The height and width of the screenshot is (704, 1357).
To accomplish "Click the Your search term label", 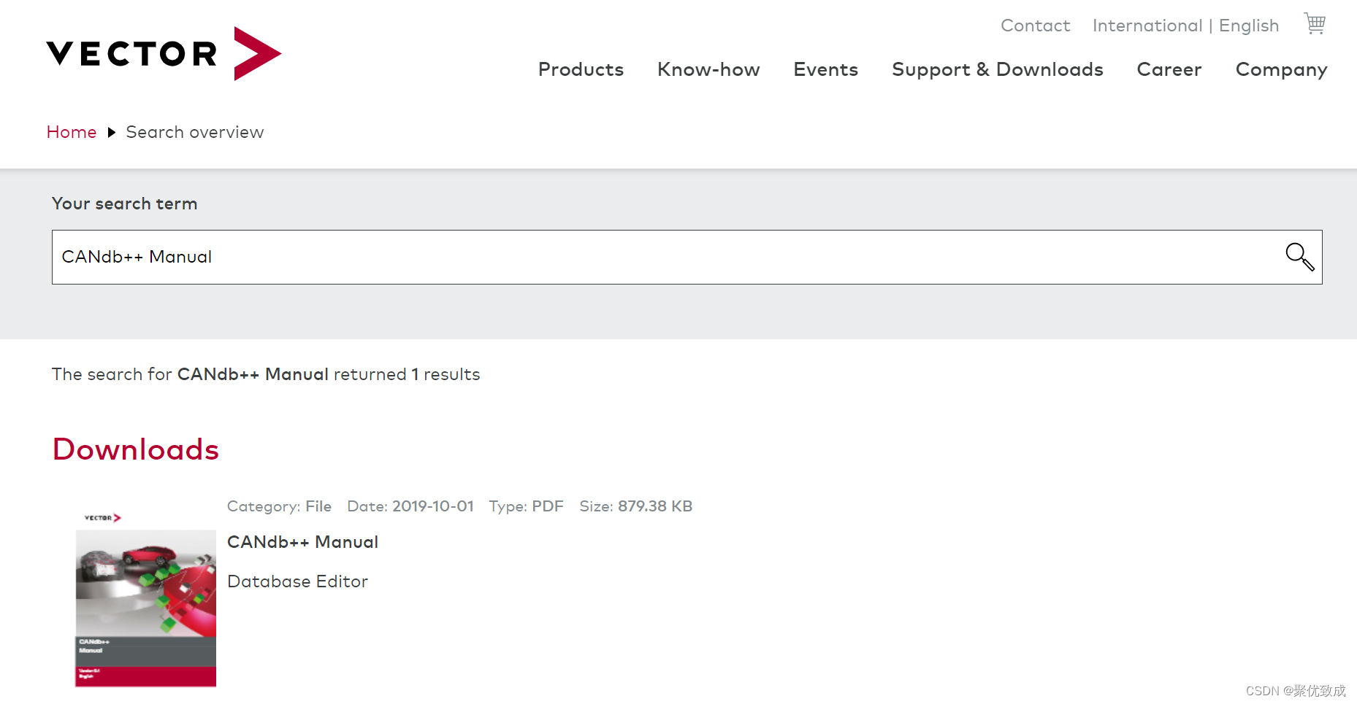I will click(x=124, y=204).
